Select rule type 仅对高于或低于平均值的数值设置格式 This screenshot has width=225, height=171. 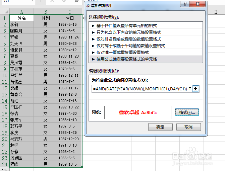coord(146,46)
